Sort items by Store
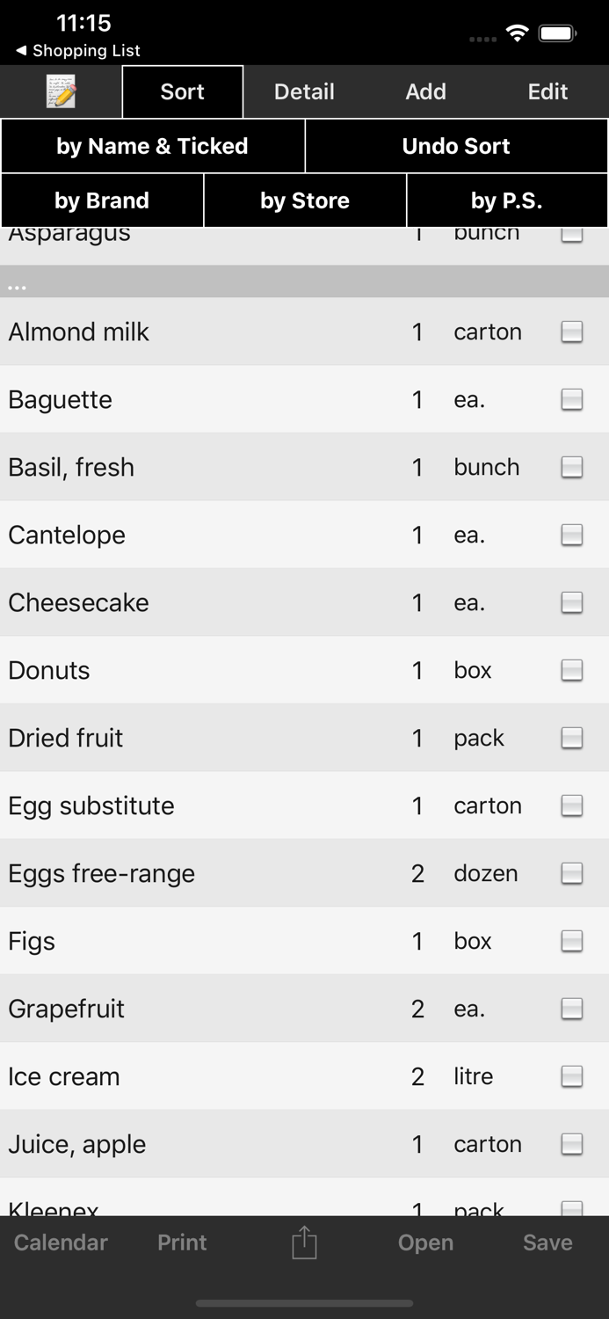Screen dimensions: 609x1319 (304, 200)
